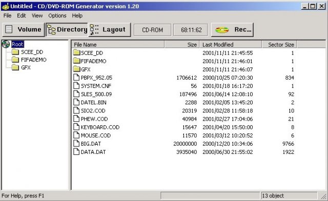Open the View menu
This screenshot has height=201, width=328.
37,16
